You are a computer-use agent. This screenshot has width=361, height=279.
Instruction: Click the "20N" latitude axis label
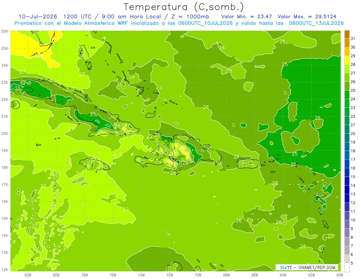pos(5,133)
